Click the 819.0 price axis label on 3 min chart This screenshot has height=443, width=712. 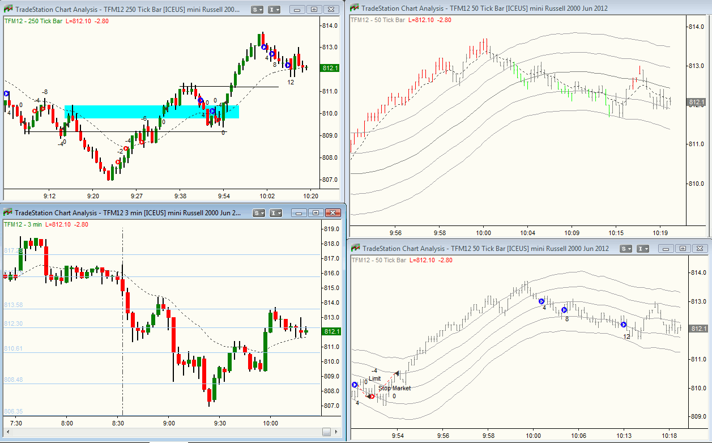(x=331, y=229)
